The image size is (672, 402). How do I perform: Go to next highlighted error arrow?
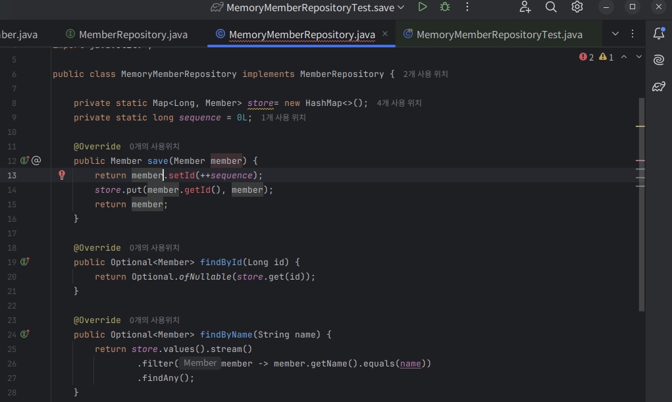(638, 57)
